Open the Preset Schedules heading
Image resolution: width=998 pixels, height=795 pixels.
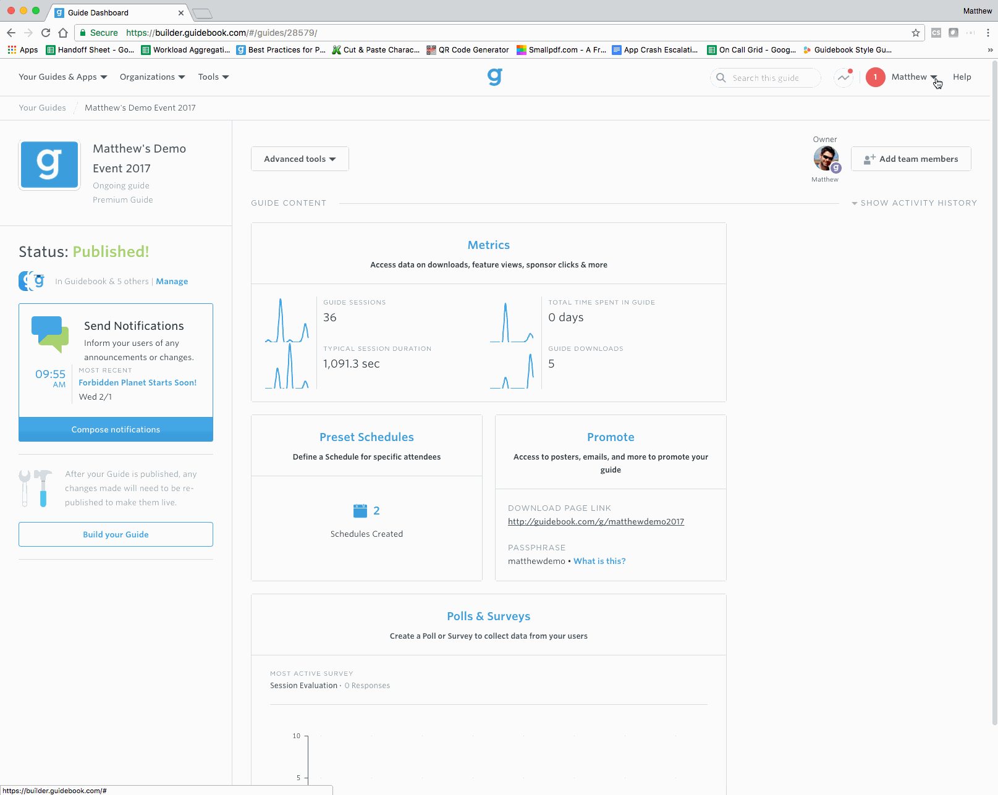coord(366,437)
